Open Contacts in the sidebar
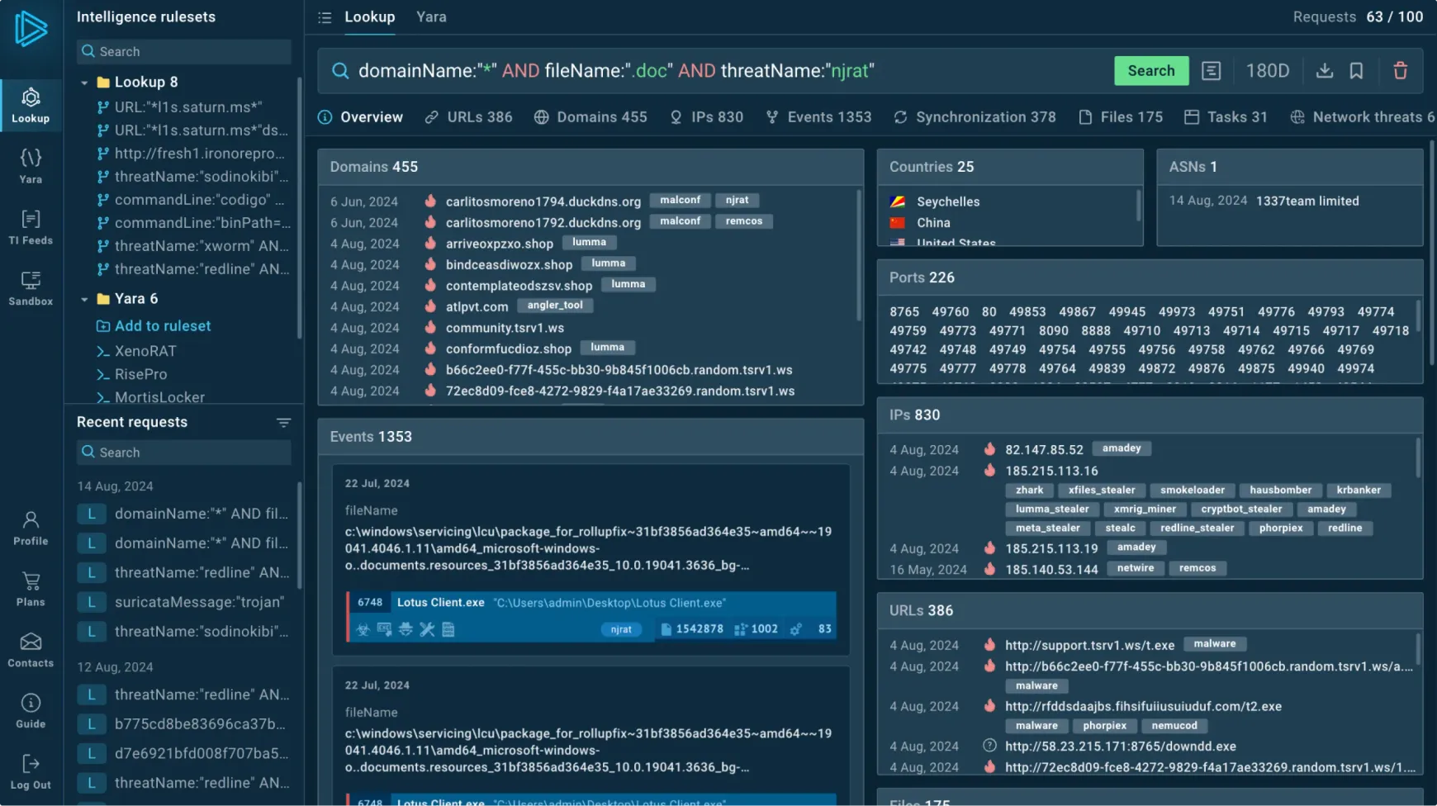Image resolution: width=1437 pixels, height=806 pixels. click(31, 649)
